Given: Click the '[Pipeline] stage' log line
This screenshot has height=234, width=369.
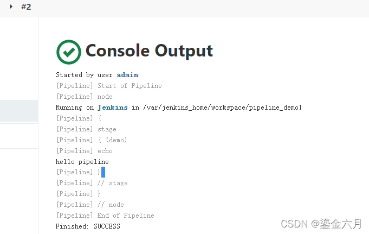Looking at the screenshot, I should click(x=86, y=129).
